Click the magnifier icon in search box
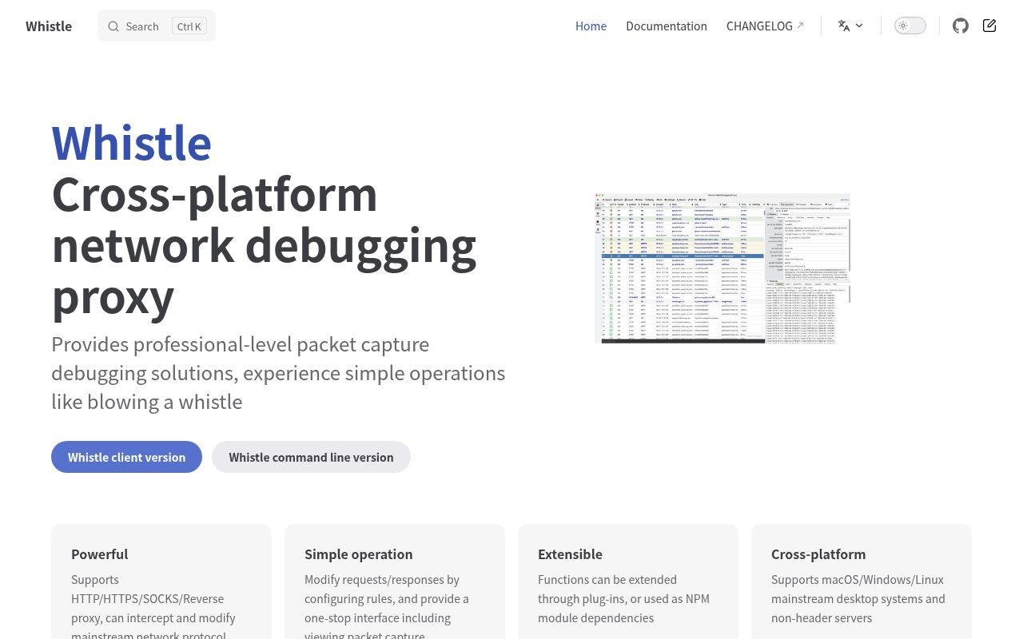 [113, 26]
